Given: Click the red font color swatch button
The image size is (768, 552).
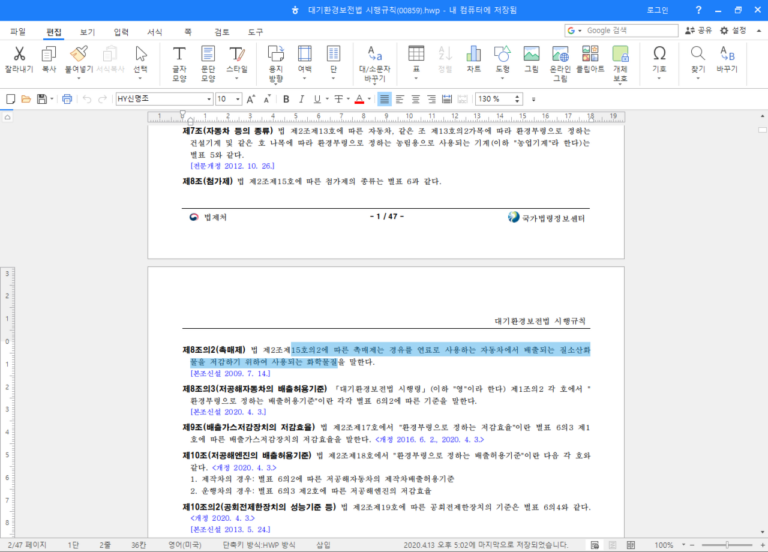Looking at the screenshot, I should click(x=359, y=99).
